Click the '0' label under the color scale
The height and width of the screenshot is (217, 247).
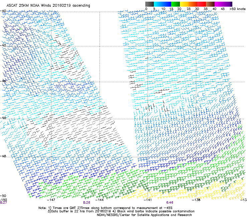point(146,9)
